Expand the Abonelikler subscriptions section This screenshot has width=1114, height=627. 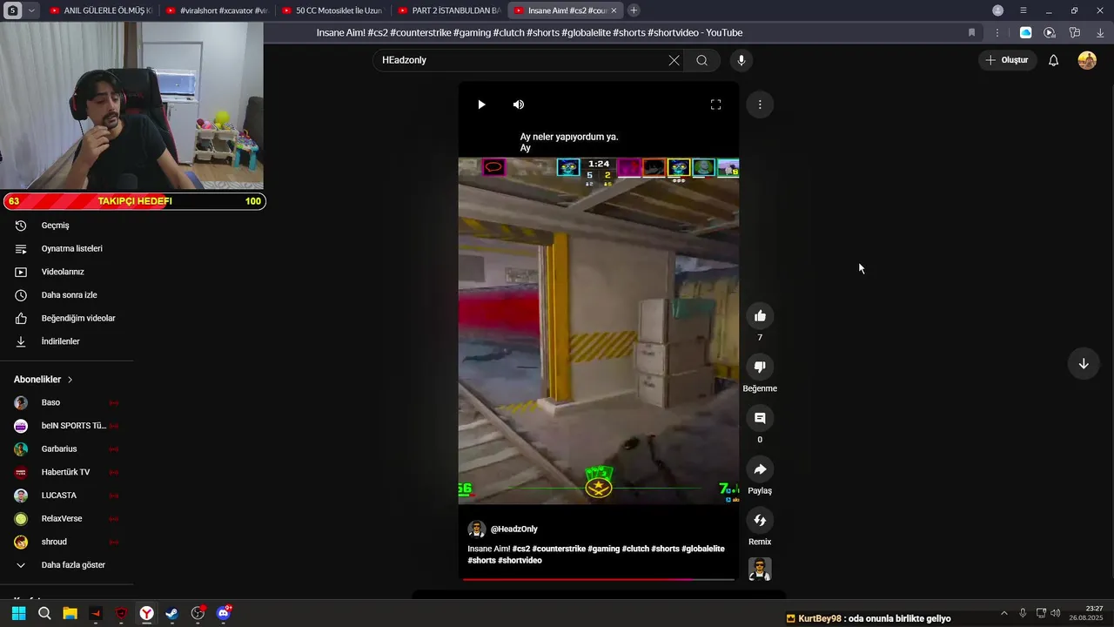tap(44, 380)
